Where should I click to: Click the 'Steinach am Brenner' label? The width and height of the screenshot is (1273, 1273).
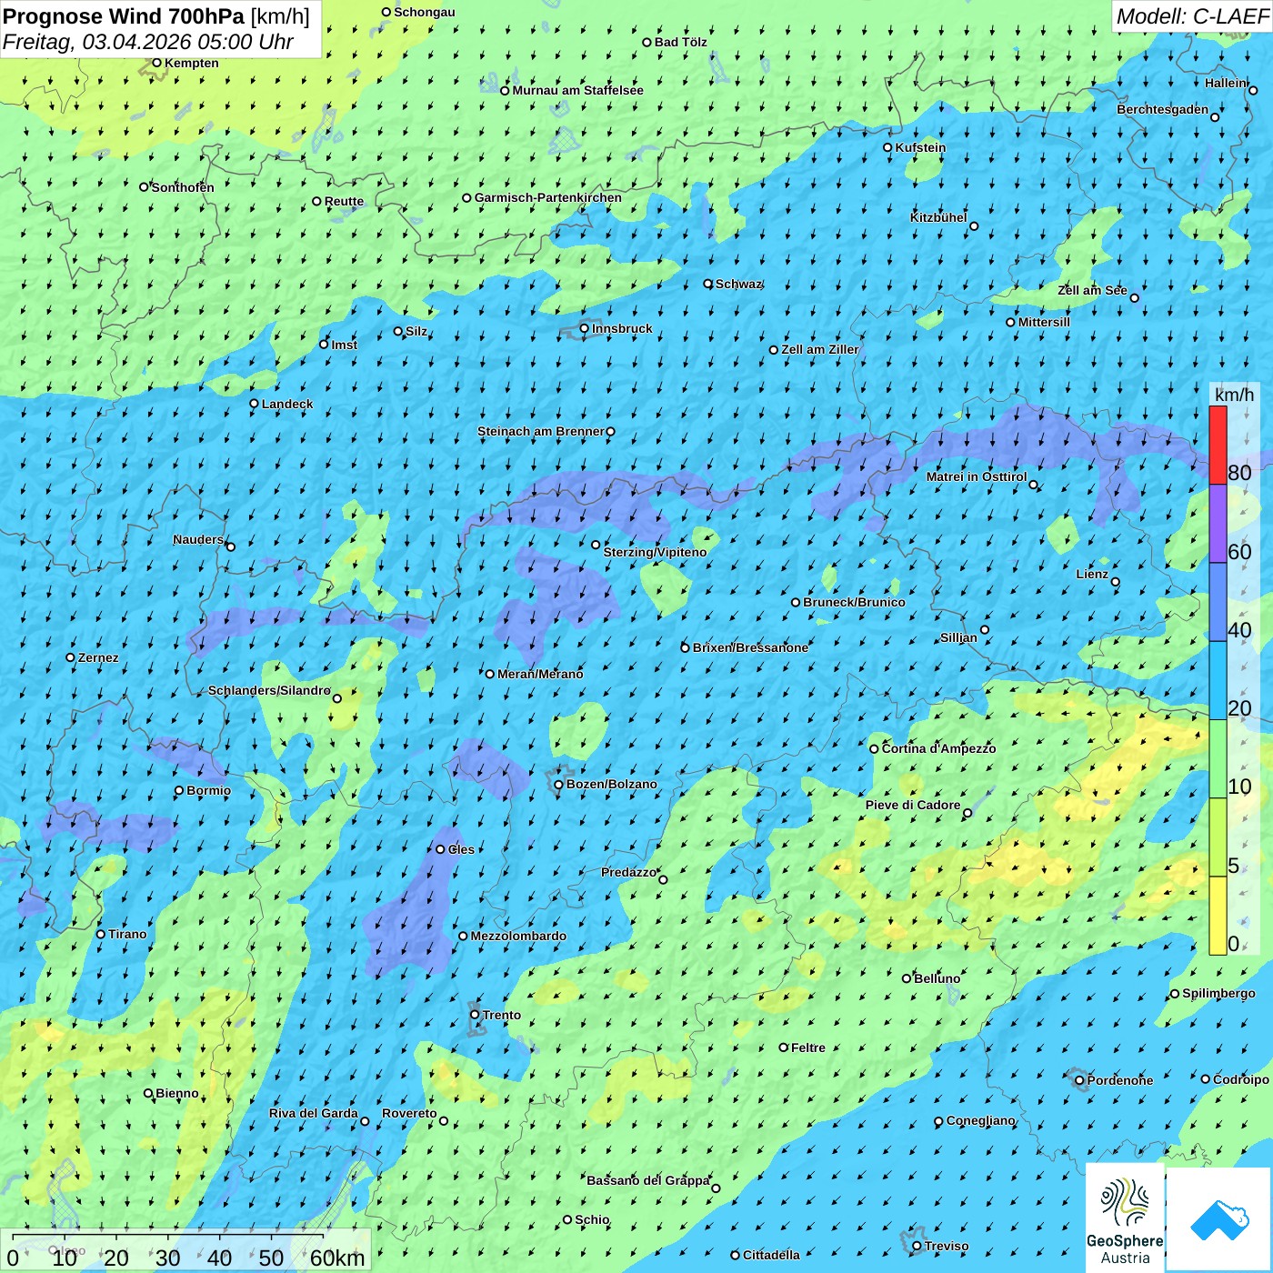(540, 431)
